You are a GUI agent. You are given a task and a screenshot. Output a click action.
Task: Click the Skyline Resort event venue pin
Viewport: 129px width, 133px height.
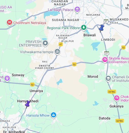(x=105, y=60)
